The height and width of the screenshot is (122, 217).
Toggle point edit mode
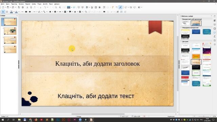coord(118,12)
